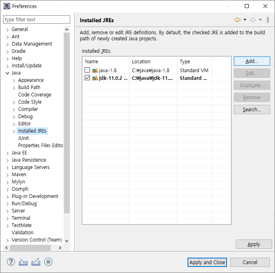This screenshot has width=275, height=273.
Task: Select Gradle in the preference tree
Action: coord(19,51)
